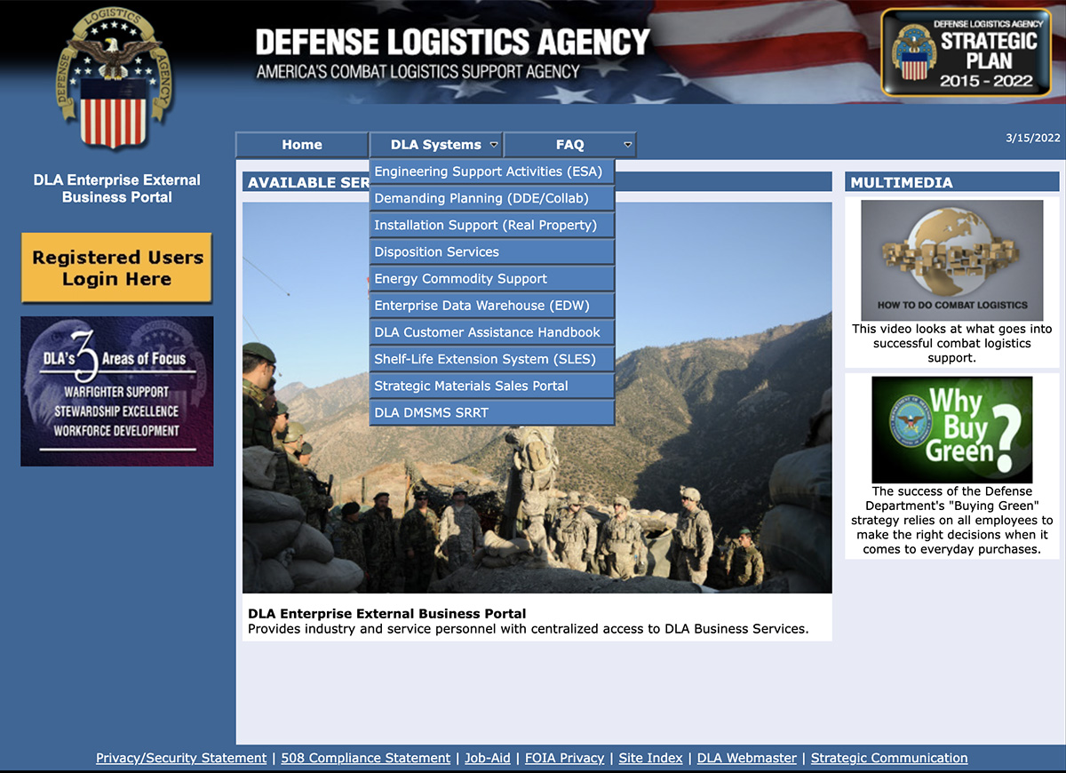Open the Privacy/Security Statement link
The image size is (1066, 773).
tap(181, 758)
